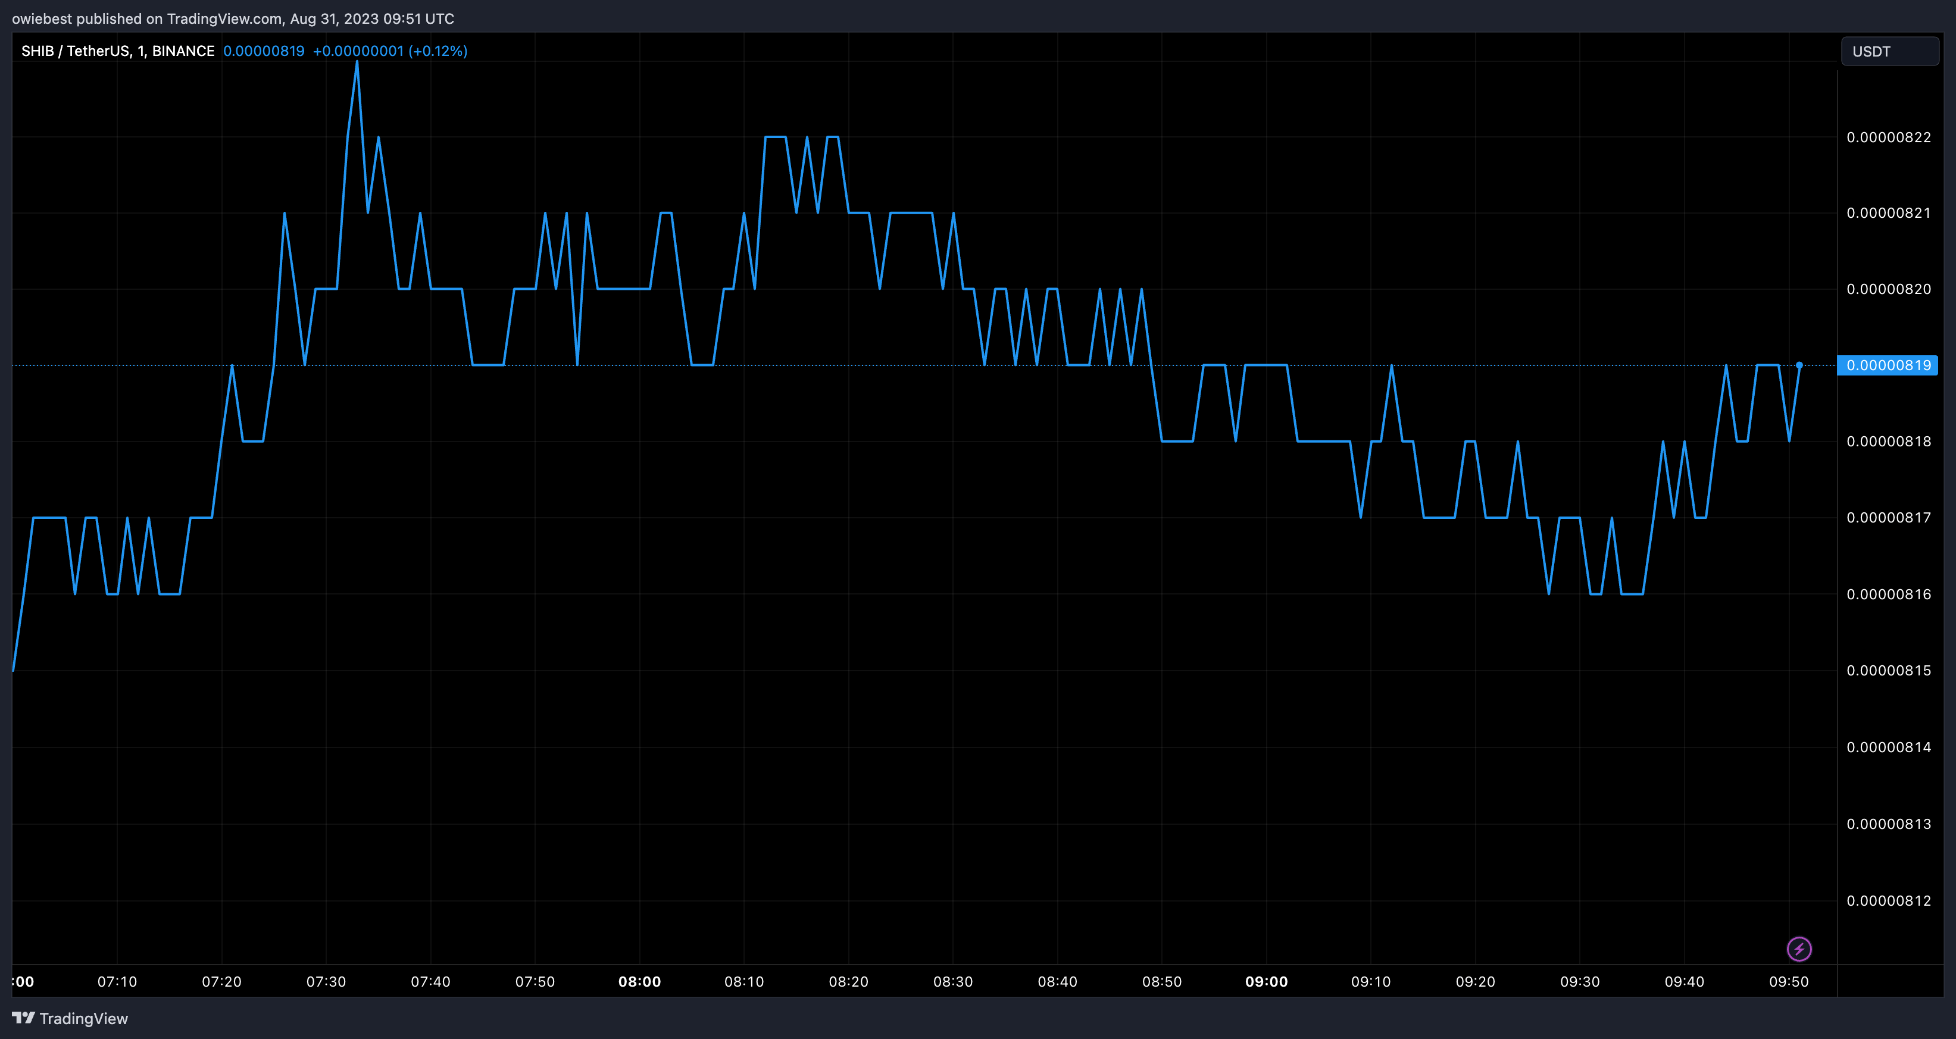The width and height of the screenshot is (1956, 1039).
Task: Click the blue 0.00000819 value beside the symbol title
Action: (x=264, y=51)
